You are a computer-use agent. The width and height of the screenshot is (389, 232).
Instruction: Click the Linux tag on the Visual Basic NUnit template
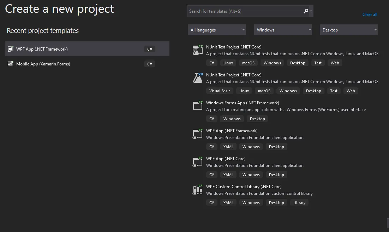244,91
